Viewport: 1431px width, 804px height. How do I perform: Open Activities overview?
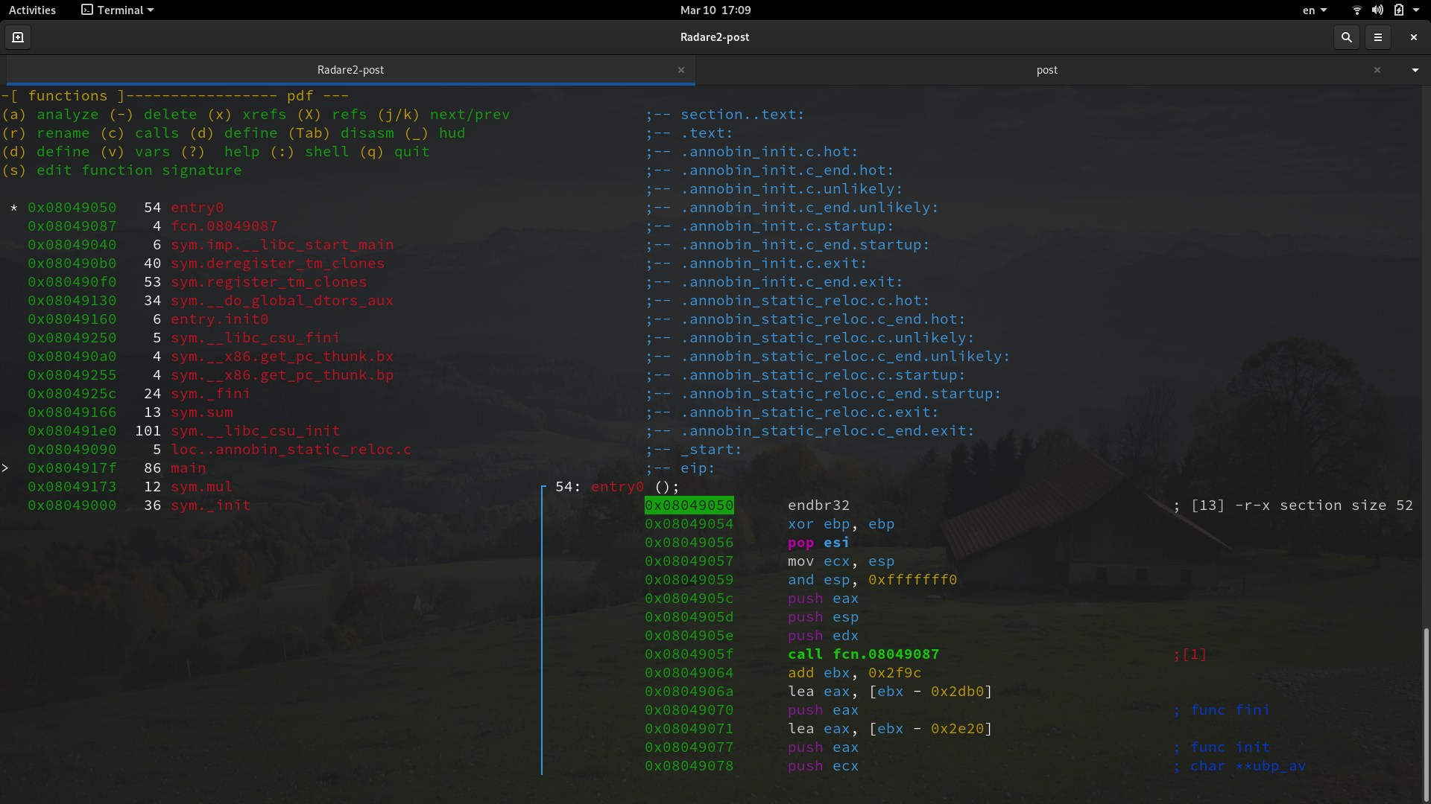click(32, 10)
